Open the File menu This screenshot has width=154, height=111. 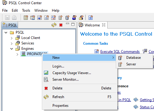(x=5, y=10)
